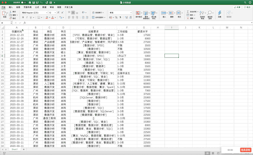Click the Find and Select magnifier icon
Image resolution: width=253 pixels, height=155 pixels.
(x=209, y=13)
